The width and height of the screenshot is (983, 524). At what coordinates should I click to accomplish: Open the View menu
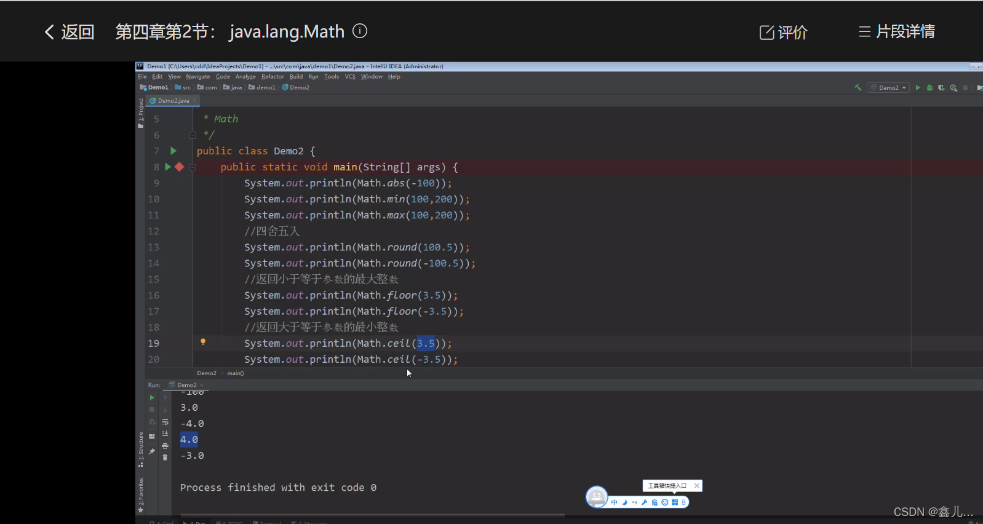click(x=175, y=77)
